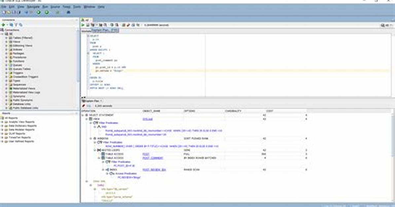The width and height of the screenshot is (395, 207).
Task: Collapse the SELECT STATEMENT plan node
Action: click(83, 115)
